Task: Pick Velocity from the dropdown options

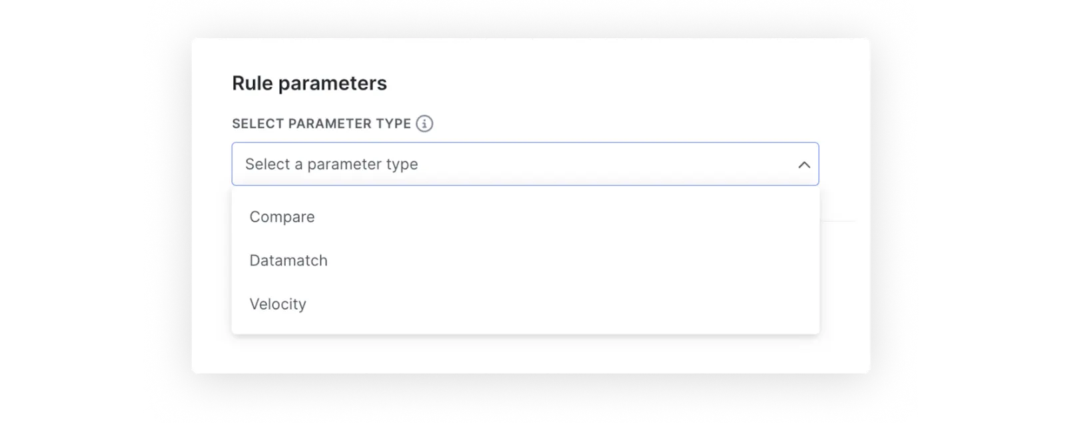Action: pos(278,304)
